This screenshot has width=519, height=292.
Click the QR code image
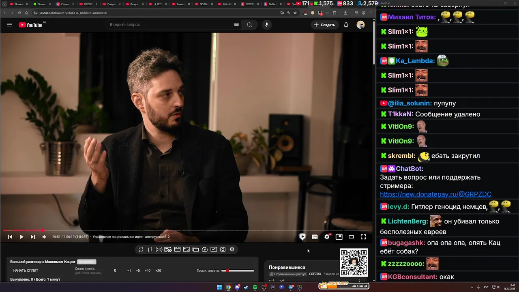(x=354, y=262)
